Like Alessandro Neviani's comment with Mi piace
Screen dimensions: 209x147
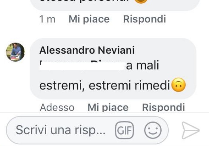(108, 108)
